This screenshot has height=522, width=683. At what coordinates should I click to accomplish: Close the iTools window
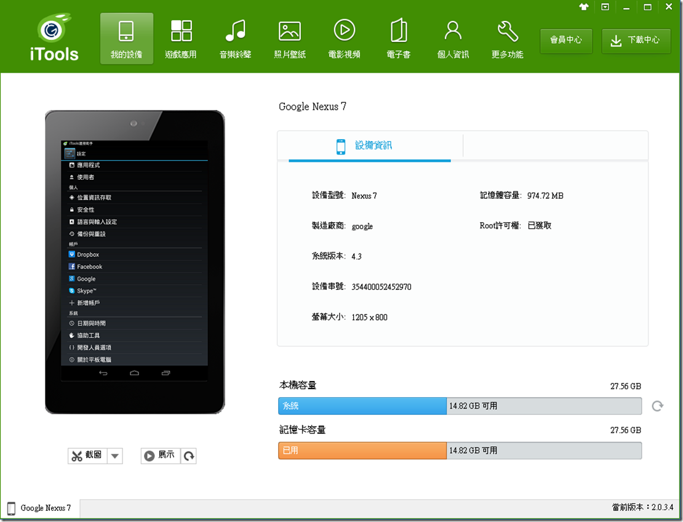pyautogui.click(x=669, y=7)
